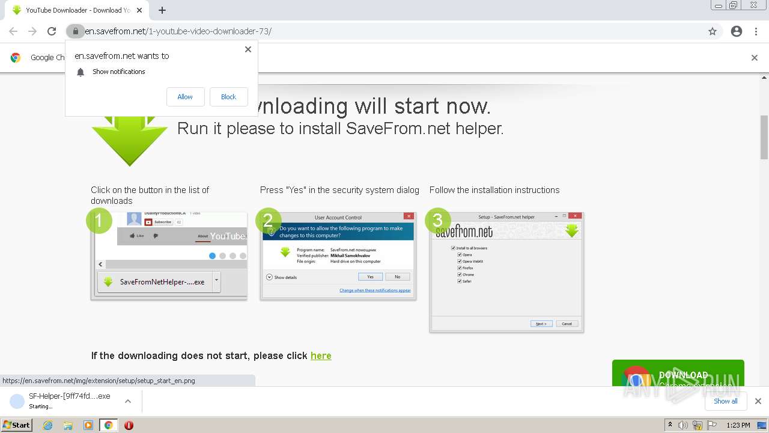Viewport: 769px width, 433px height.
Task: Click 'Follow the installation instructions' text
Action: [x=494, y=190]
